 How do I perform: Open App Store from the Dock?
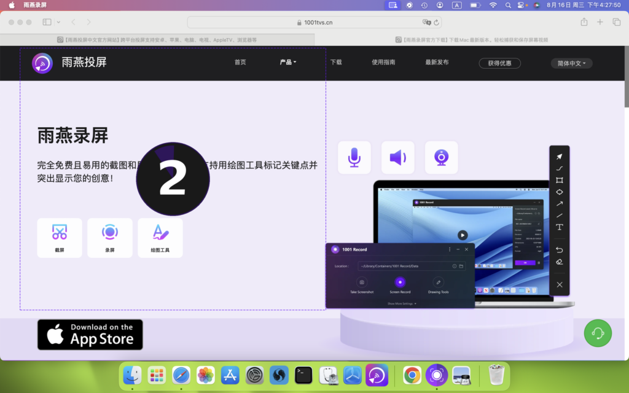230,375
